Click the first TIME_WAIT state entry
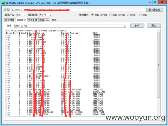 (x=98, y=90)
